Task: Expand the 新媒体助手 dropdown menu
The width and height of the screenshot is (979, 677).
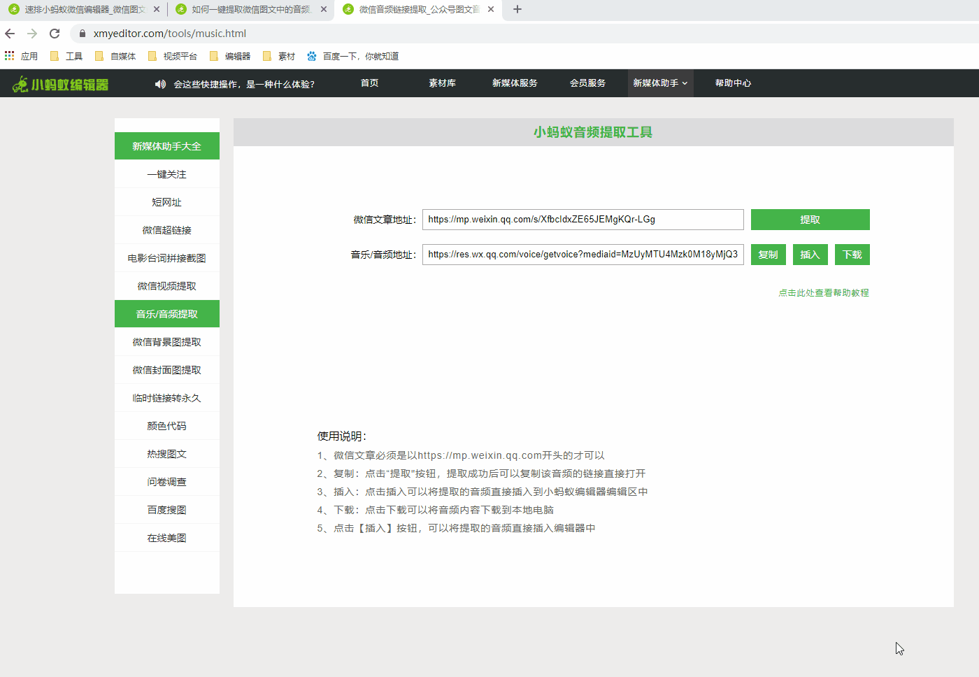Action: coord(660,83)
